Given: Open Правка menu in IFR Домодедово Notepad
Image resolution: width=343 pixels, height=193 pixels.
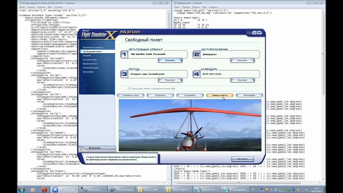Looking at the screenshot, I should [31, 7].
